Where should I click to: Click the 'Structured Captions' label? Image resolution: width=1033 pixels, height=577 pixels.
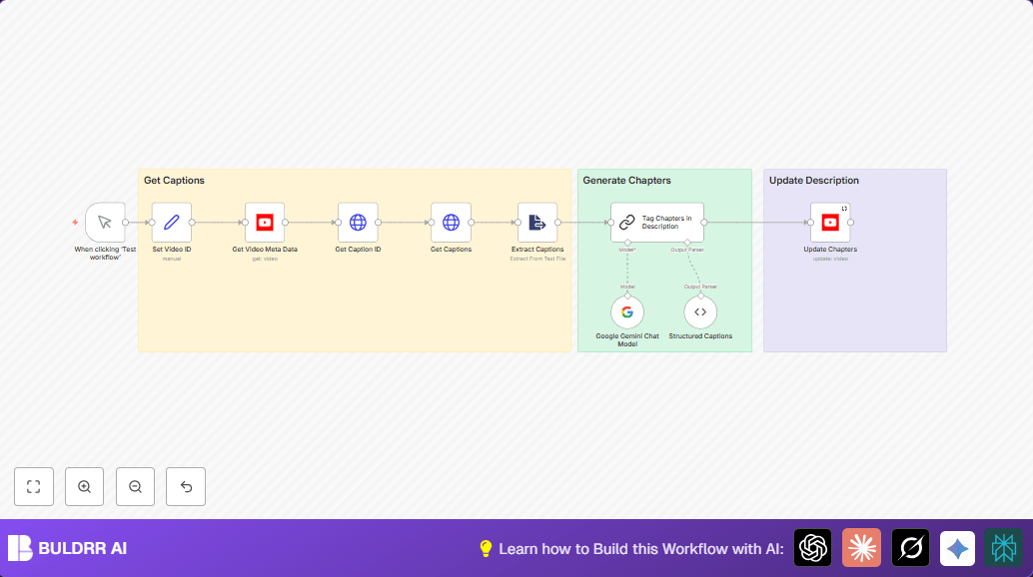(700, 336)
